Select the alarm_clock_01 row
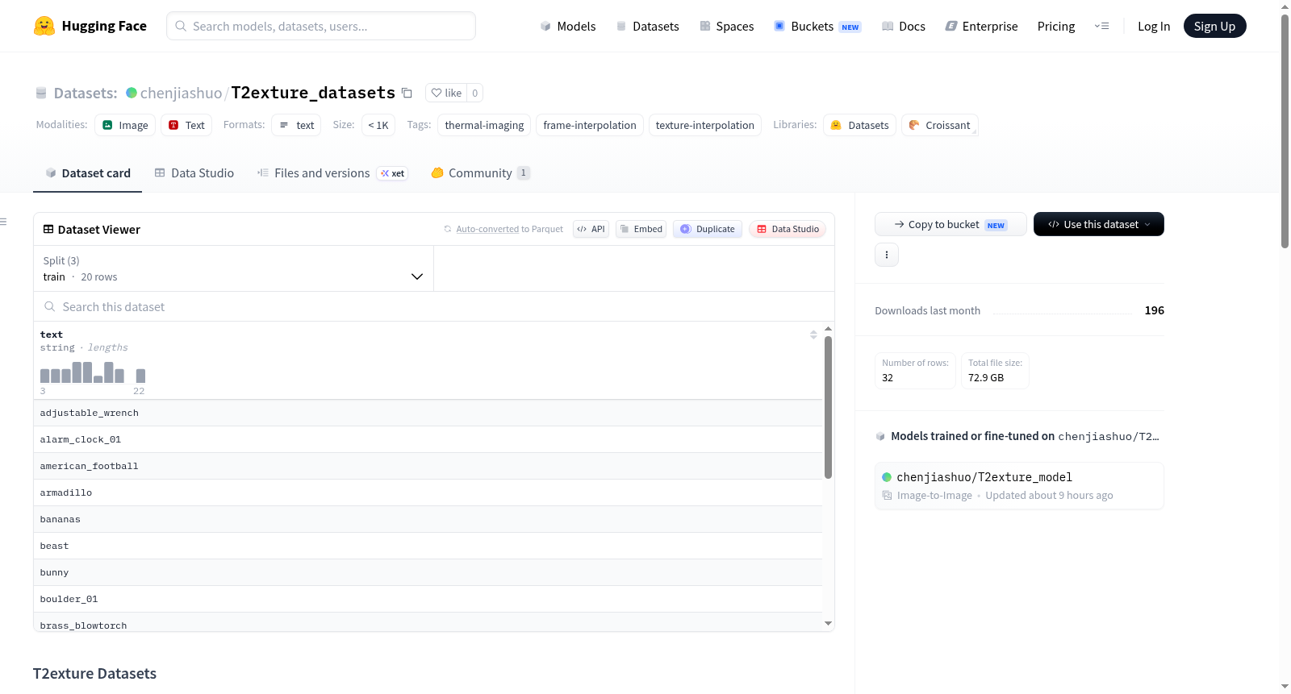 (x=428, y=439)
